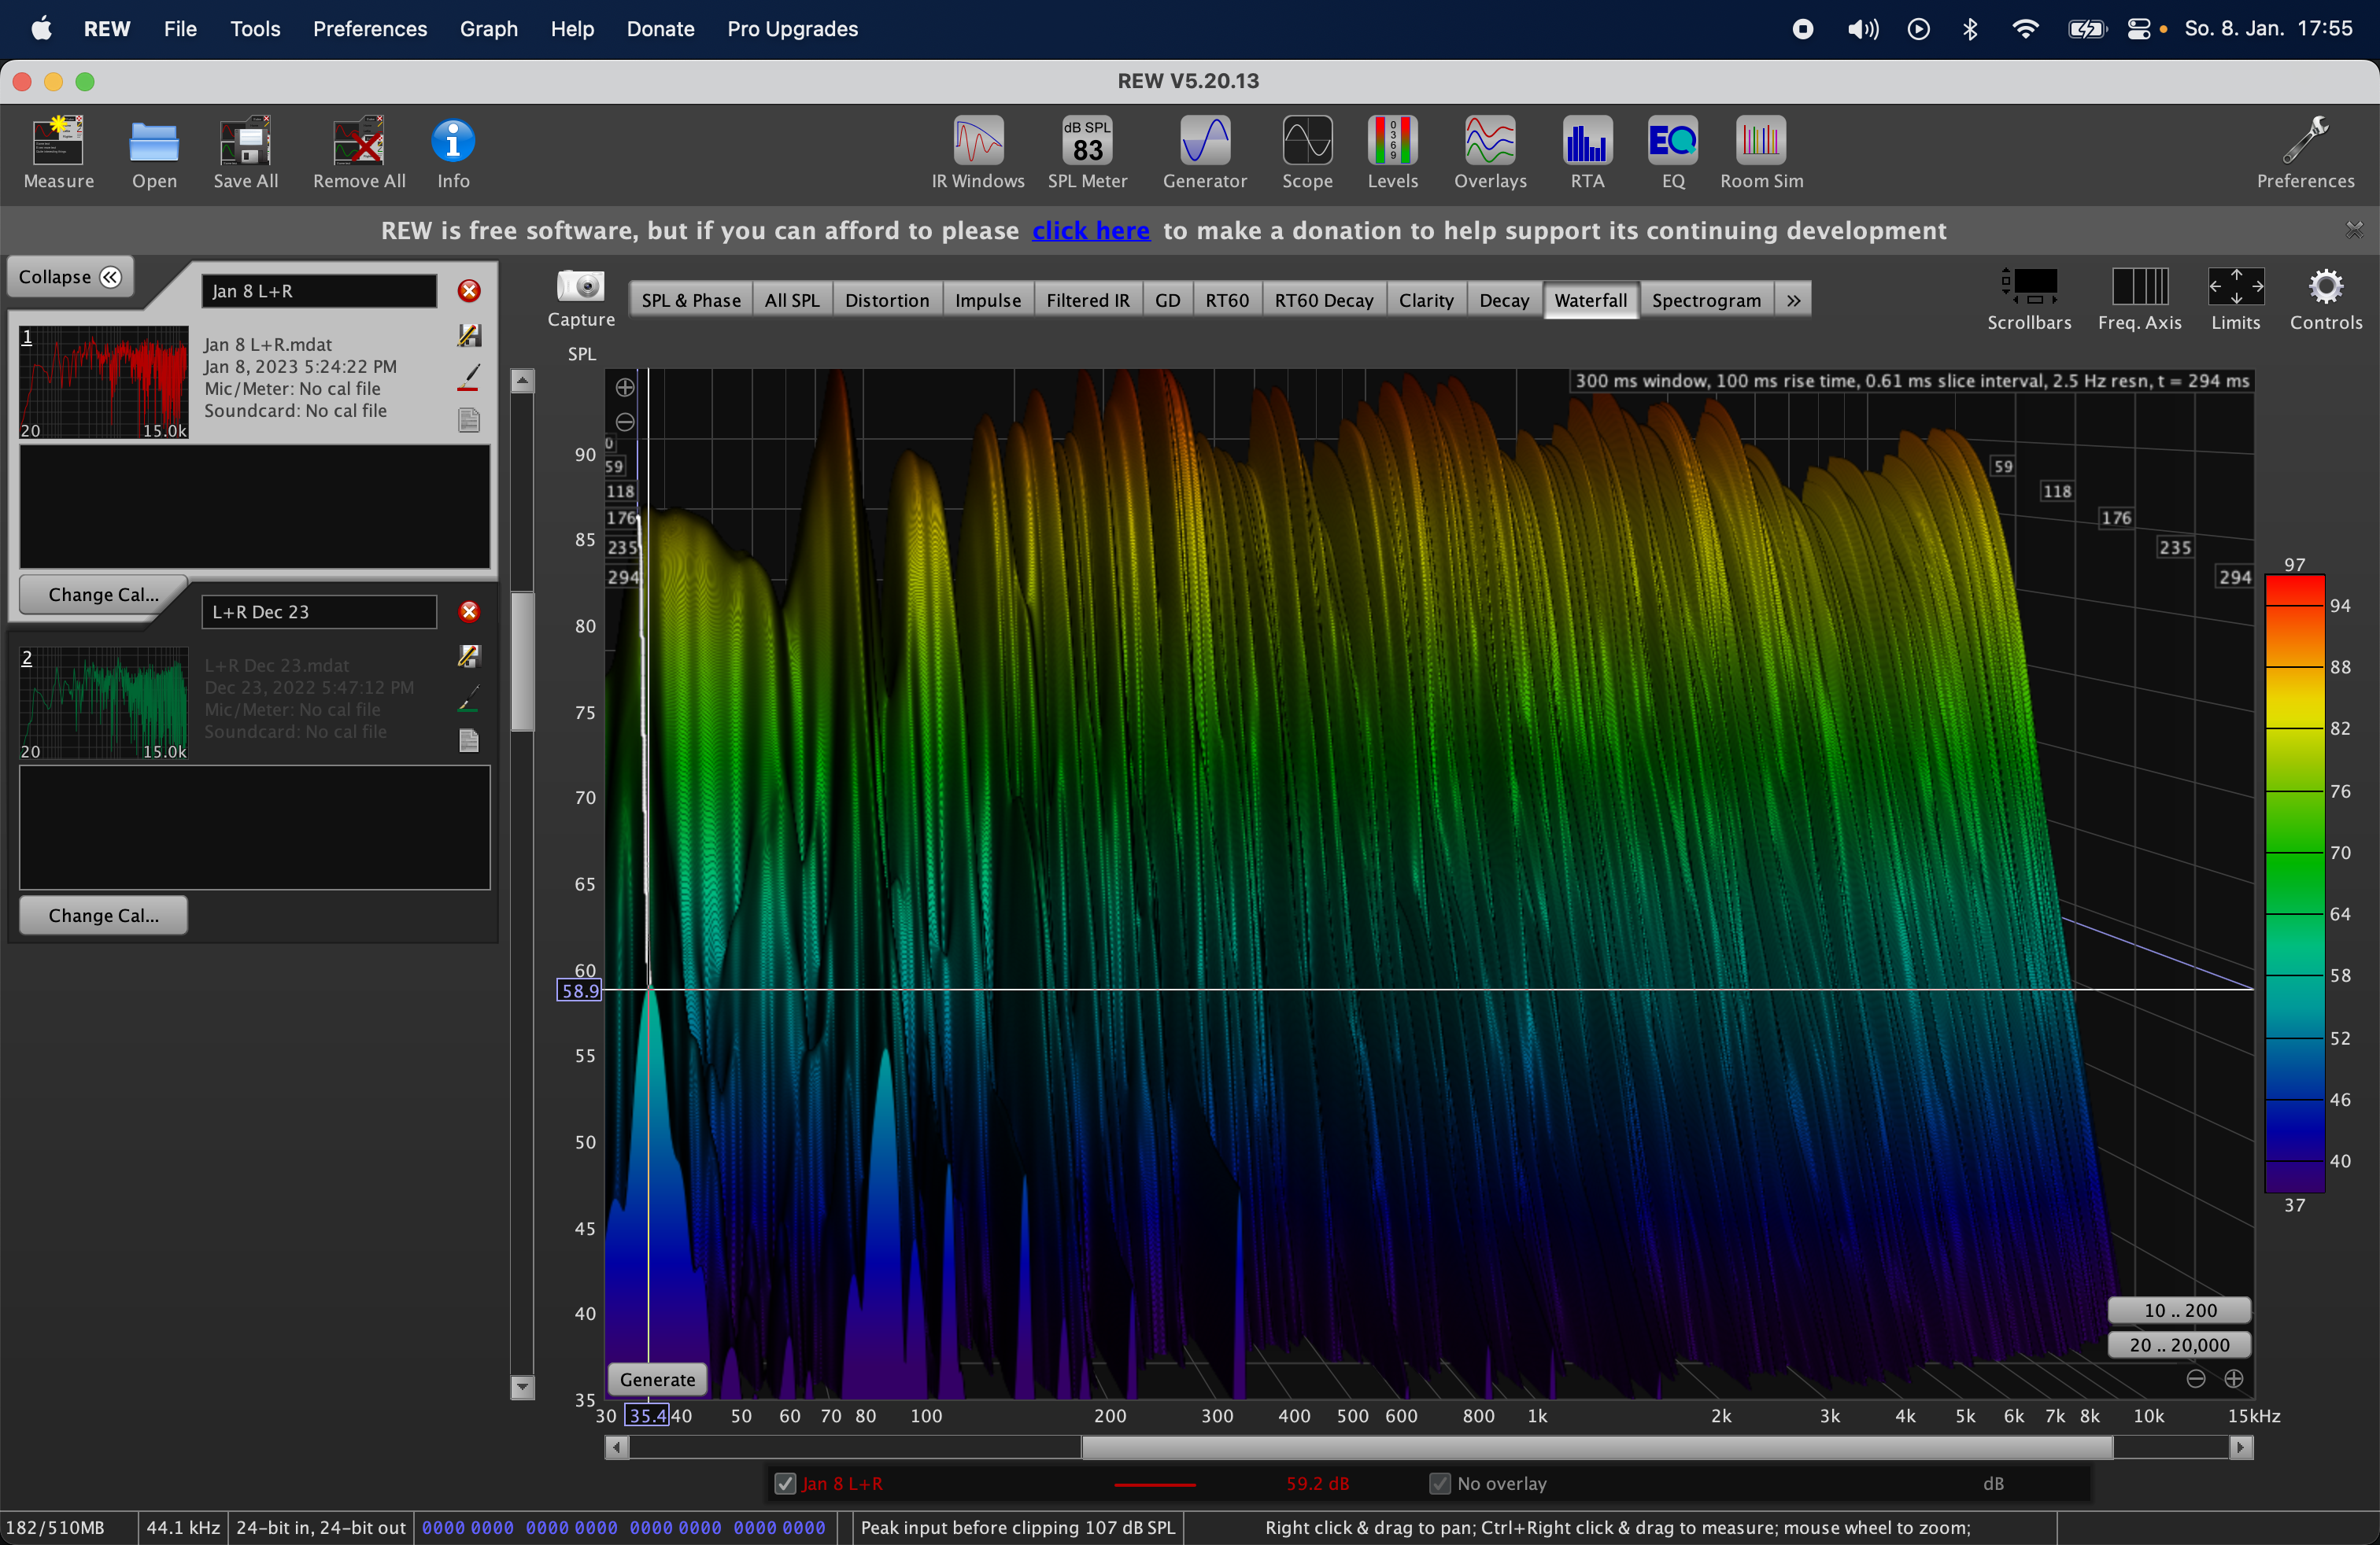Screen dimensions: 2380x1545
Task: Close the donation banner
Action: (2354, 230)
